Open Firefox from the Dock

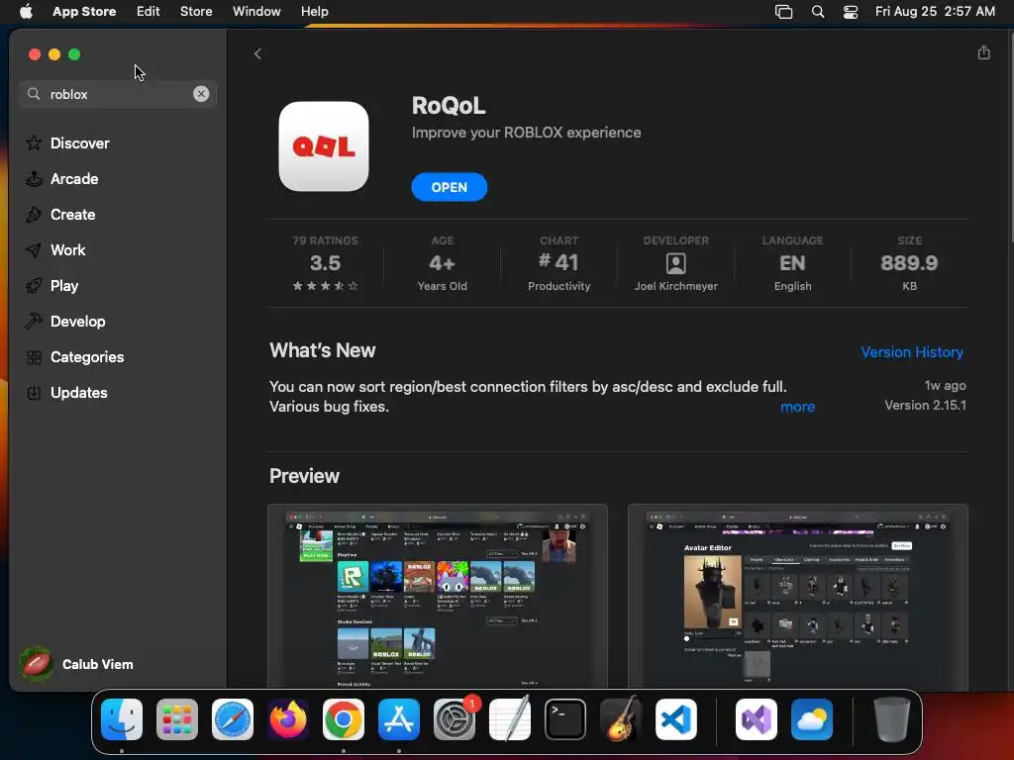[288, 719]
